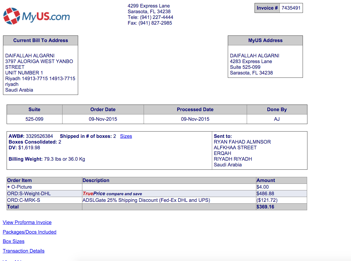
Task: Click the total amount $369.16
Action: coord(265,207)
